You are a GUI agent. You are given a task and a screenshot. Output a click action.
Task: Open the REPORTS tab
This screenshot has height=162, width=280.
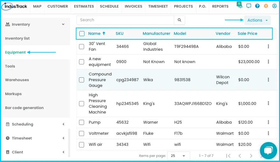[220, 6]
